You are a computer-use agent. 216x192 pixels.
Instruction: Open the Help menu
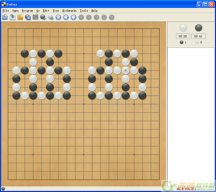pyautogui.click(x=94, y=11)
